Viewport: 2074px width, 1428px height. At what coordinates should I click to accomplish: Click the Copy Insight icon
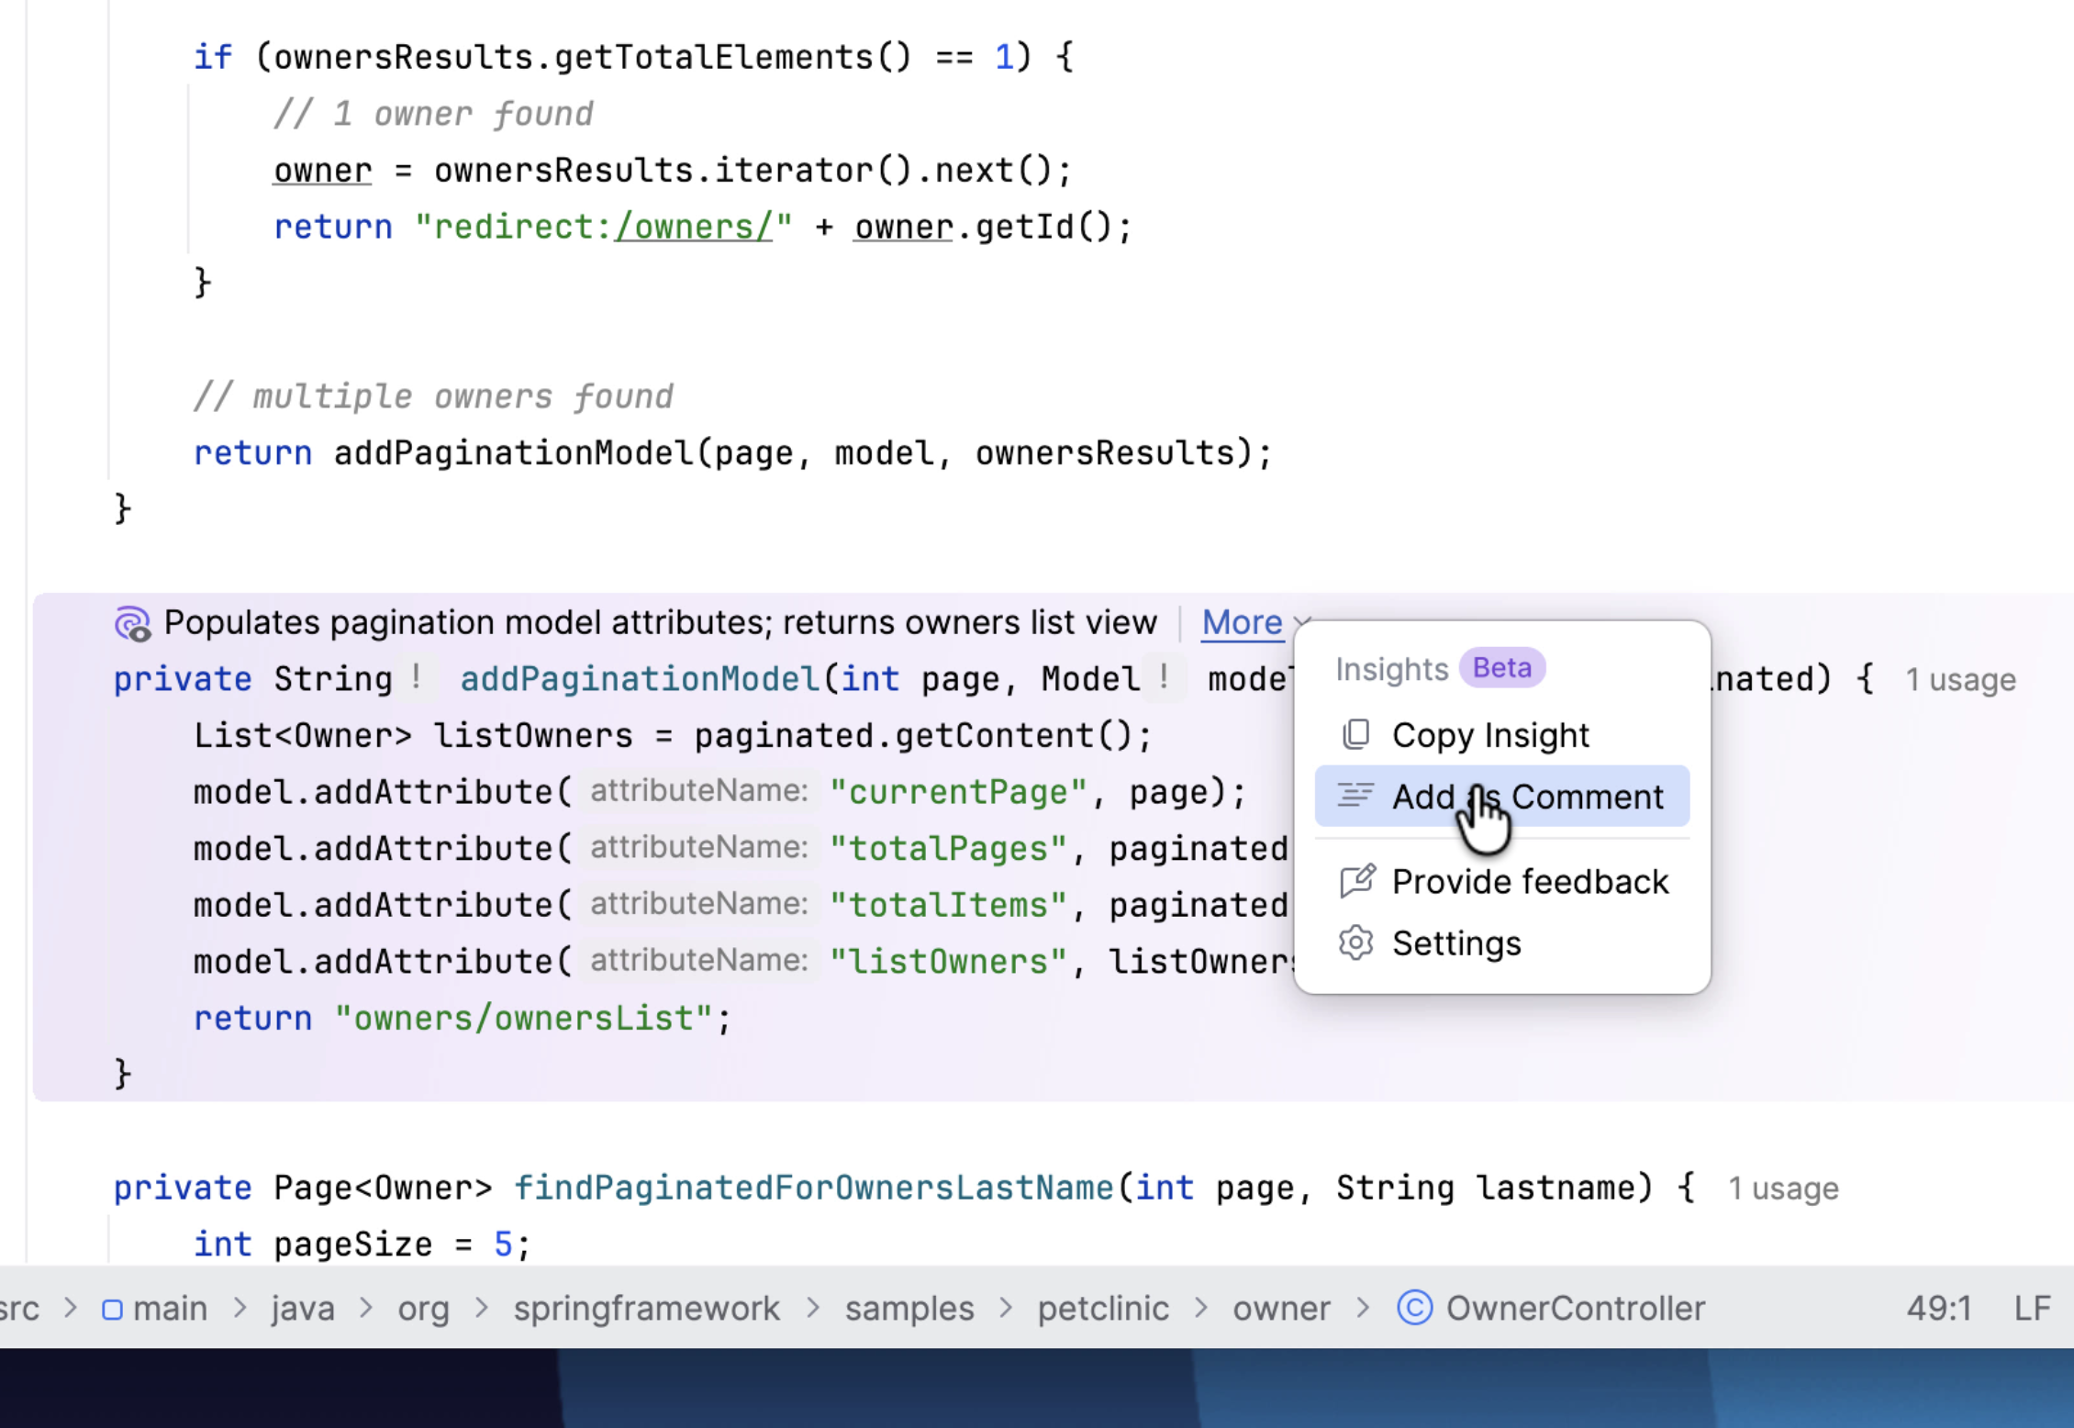(1355, 735)
